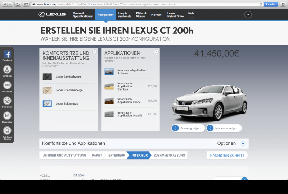The height and width of the screenshot is (194, 288).
Task: Select Innenraum-Applikation Graphit thumbnail
Action: [x=109, y=114]
